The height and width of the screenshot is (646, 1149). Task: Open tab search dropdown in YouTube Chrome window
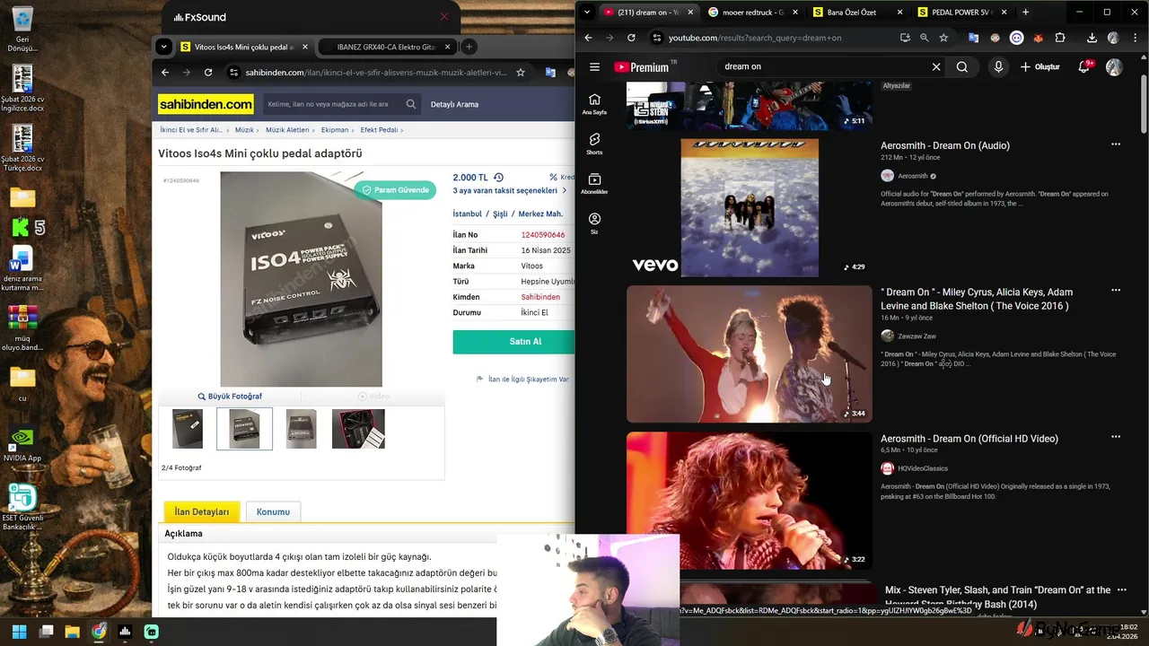point(587,12)
